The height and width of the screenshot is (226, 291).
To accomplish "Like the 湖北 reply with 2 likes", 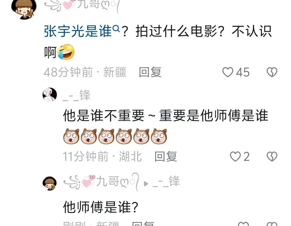I will click(x=235, y=157).
